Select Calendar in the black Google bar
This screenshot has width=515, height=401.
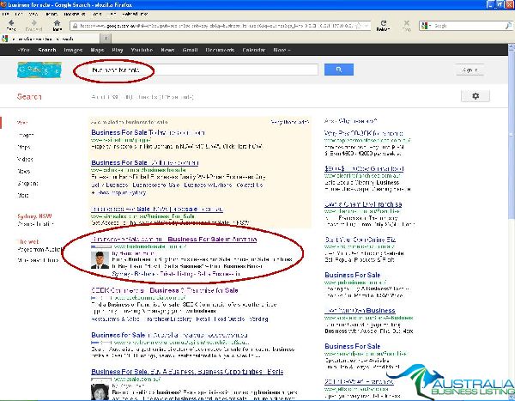253,50
